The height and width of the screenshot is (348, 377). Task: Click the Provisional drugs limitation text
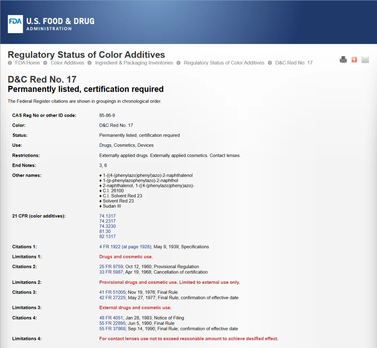170,282
